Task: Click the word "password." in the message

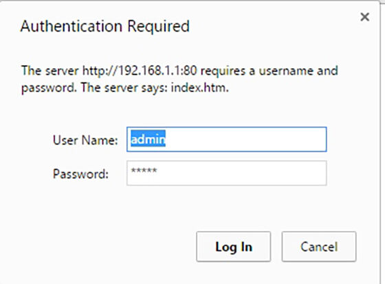Action: pyautogui.click(x=49, y=88)
